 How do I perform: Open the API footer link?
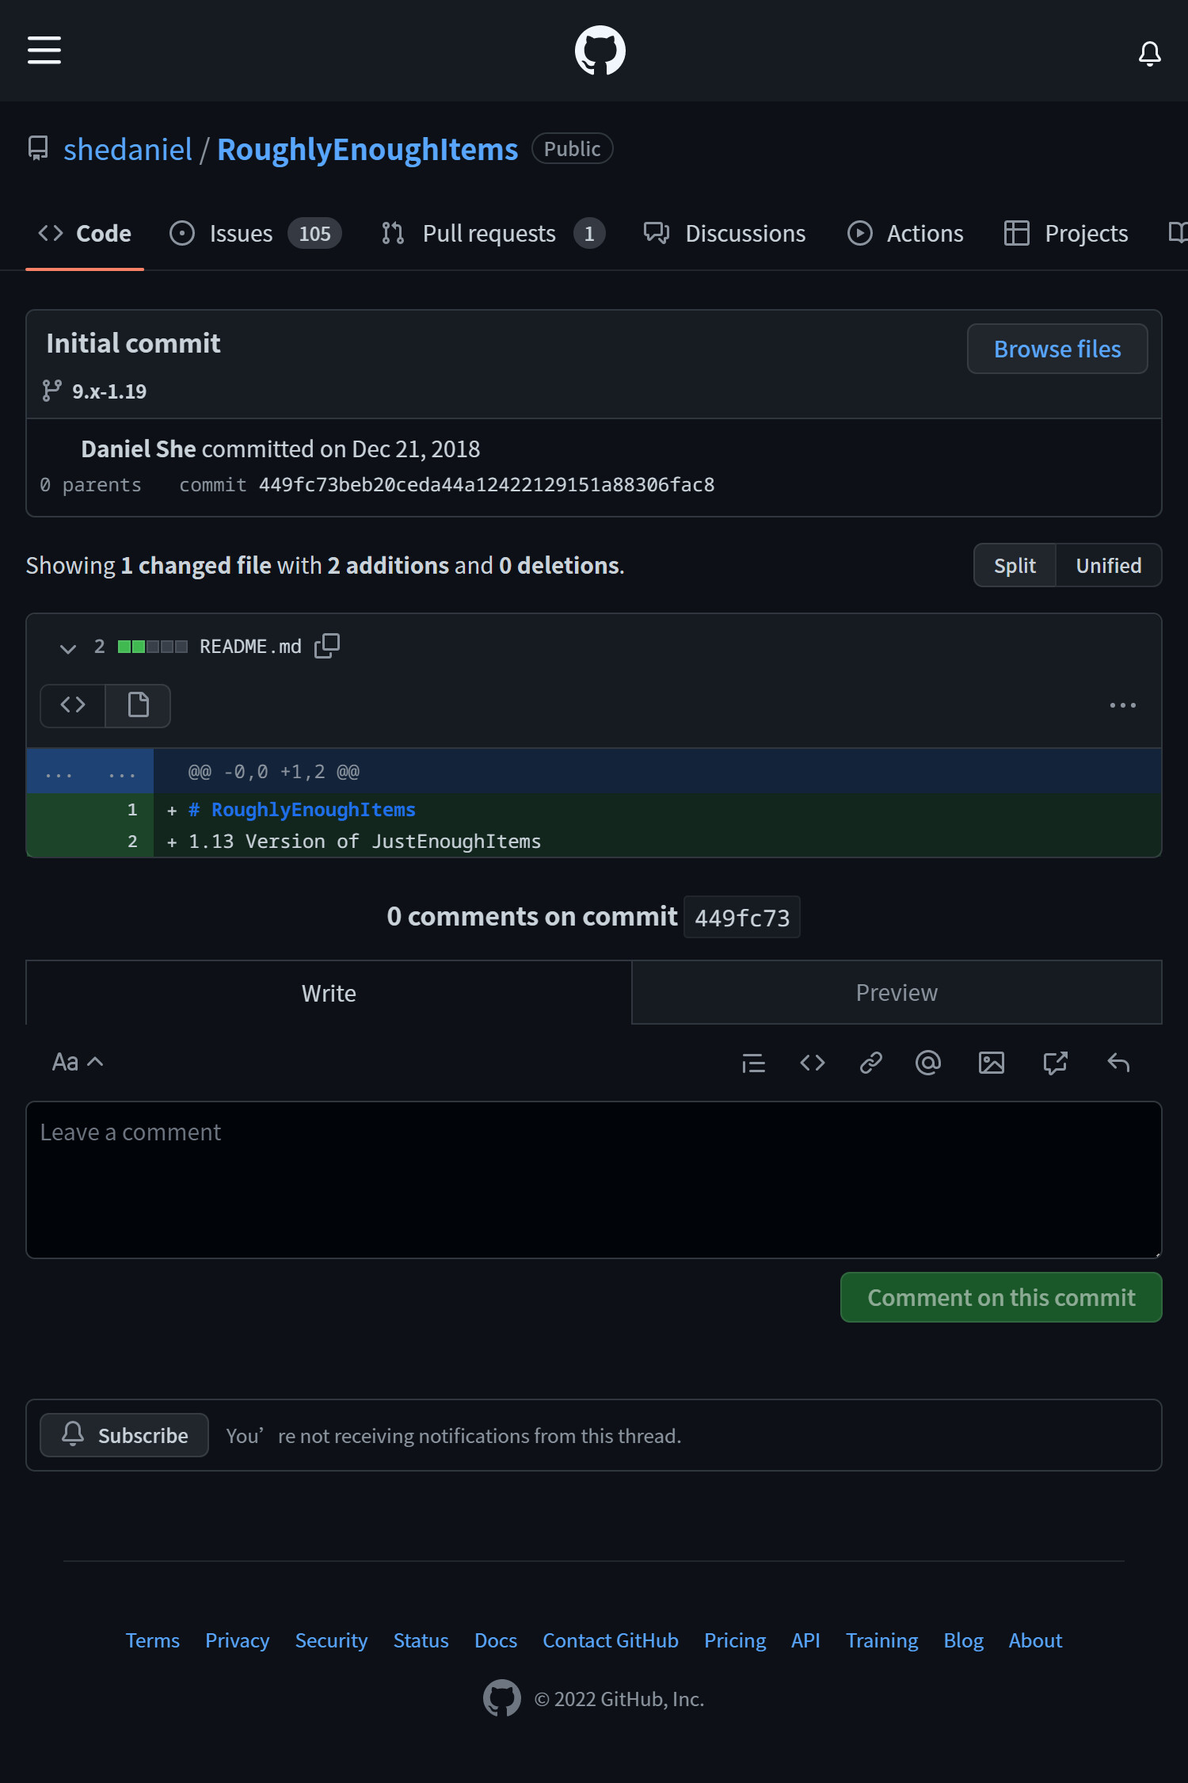(x=805, y=1640)
